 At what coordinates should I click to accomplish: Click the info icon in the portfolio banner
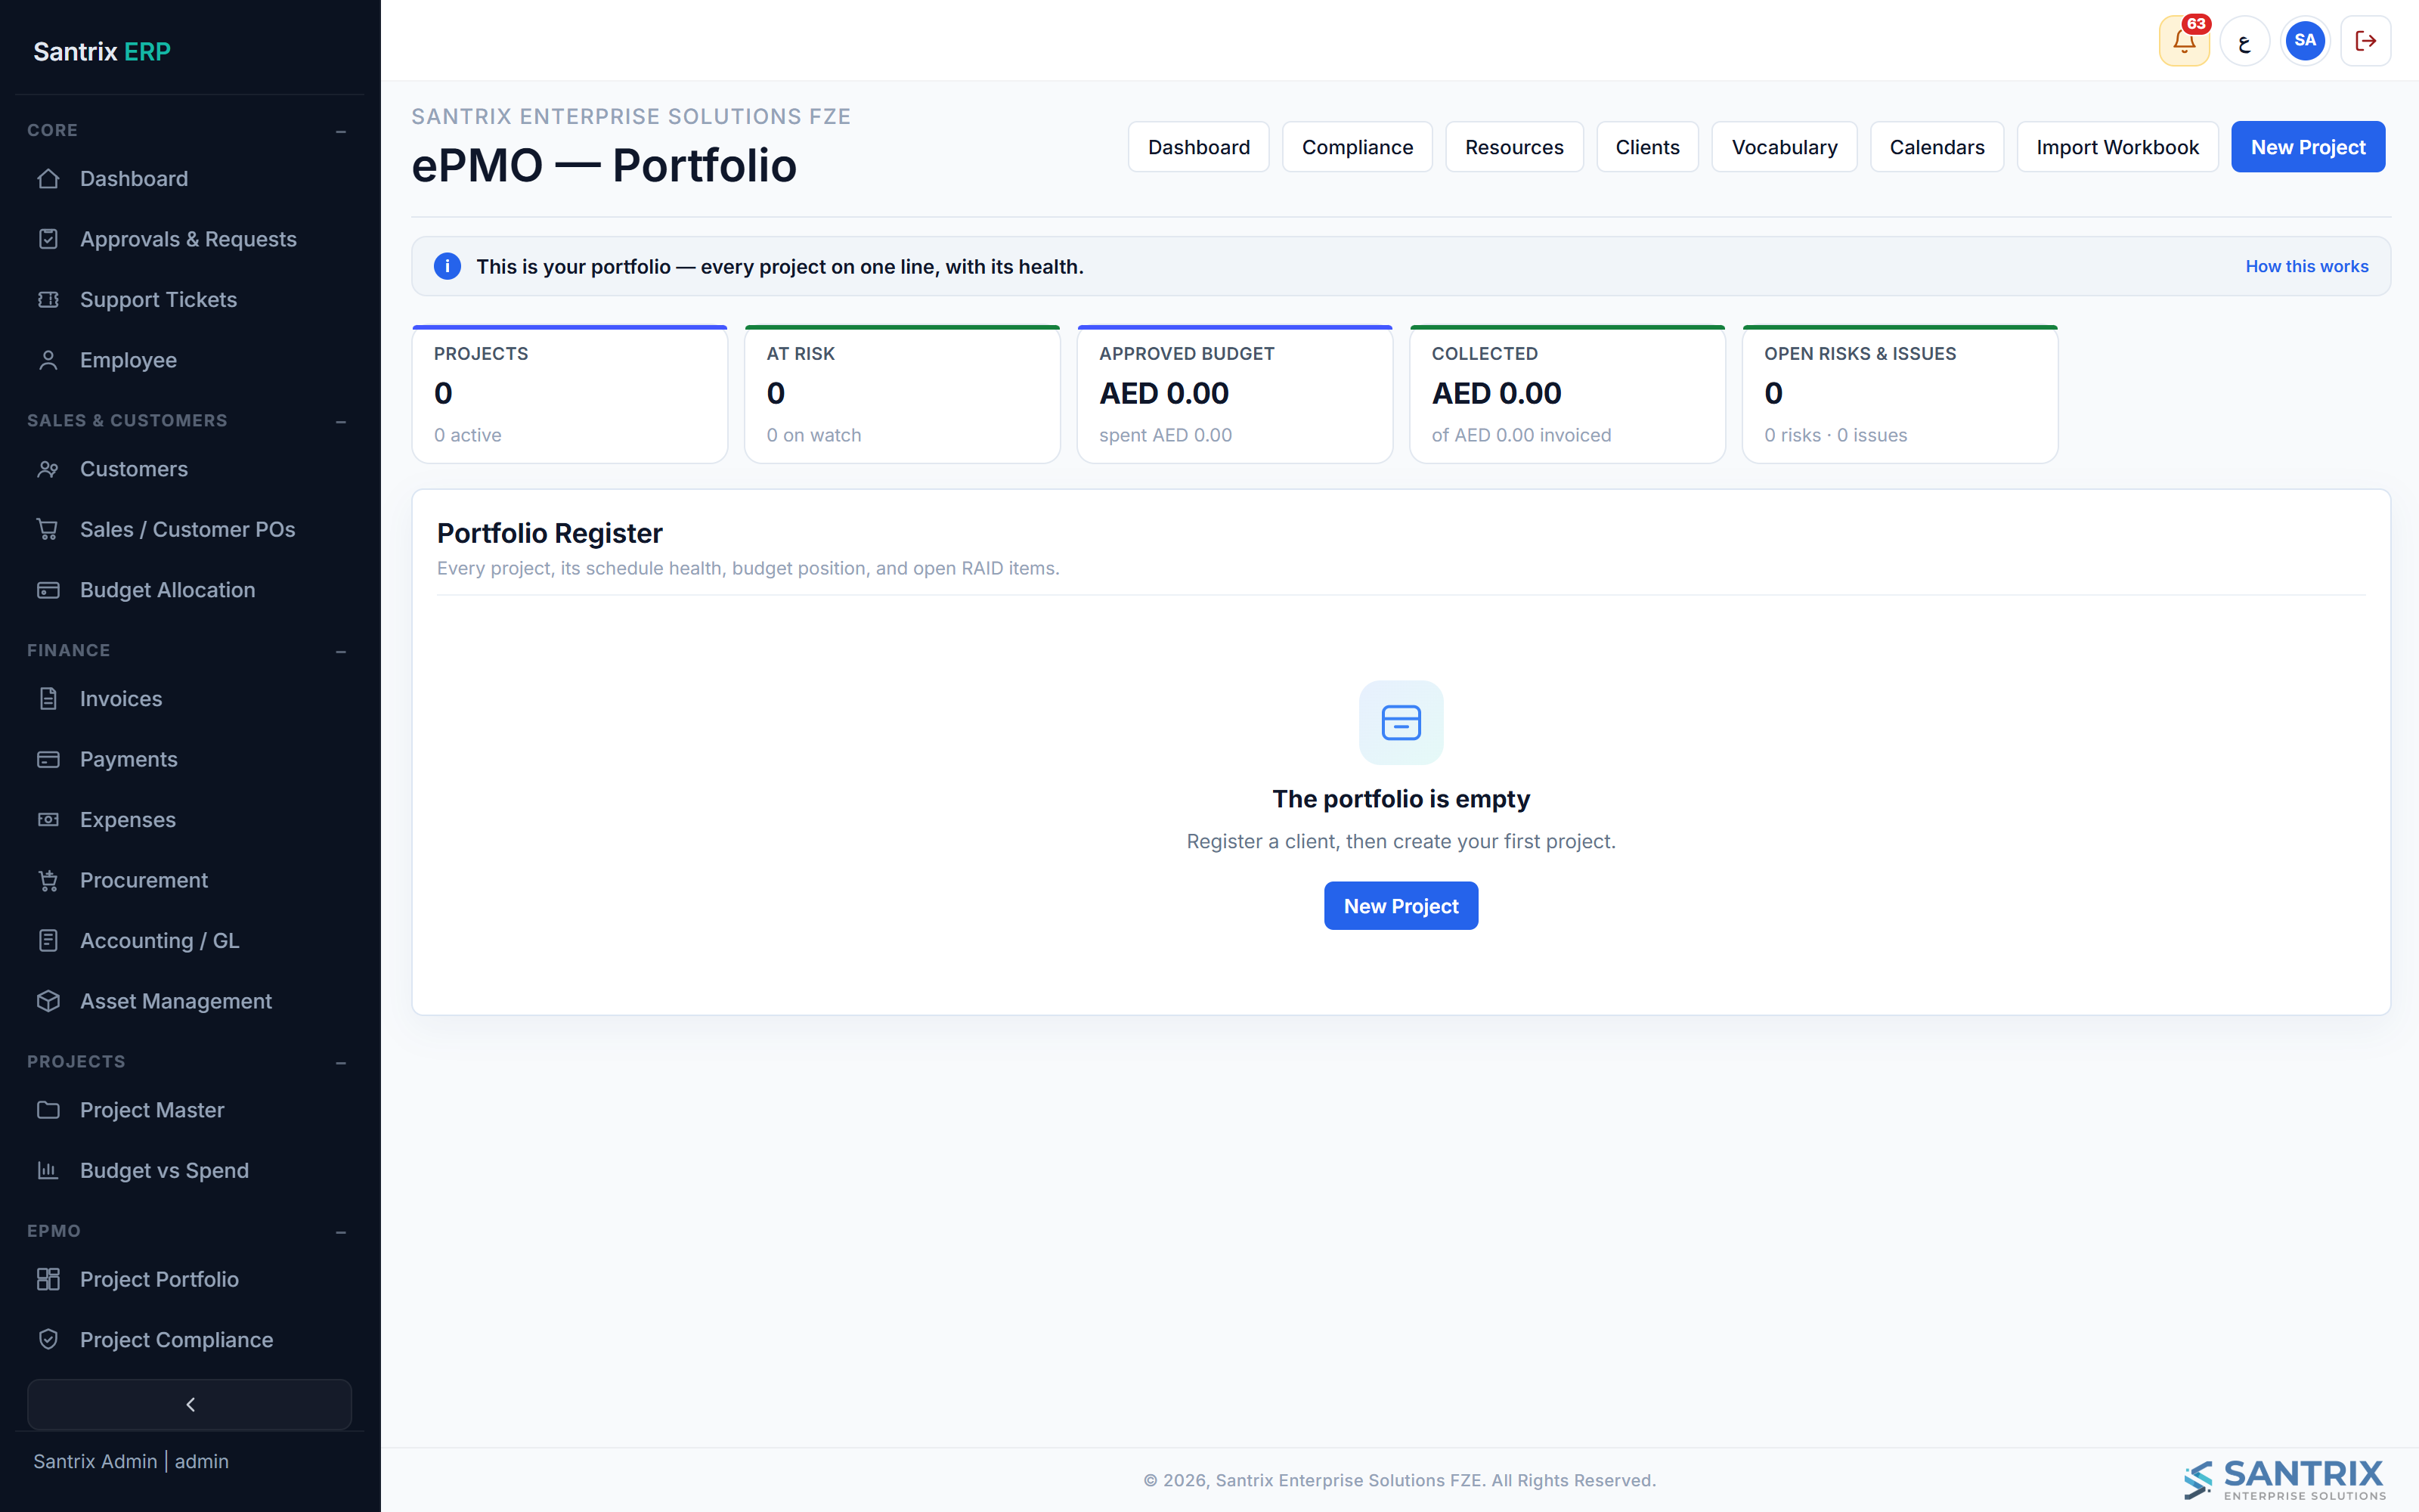coord(447,267)
